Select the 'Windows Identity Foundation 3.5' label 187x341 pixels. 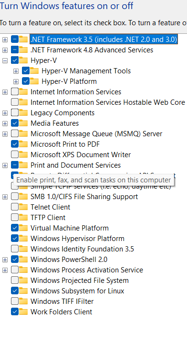pyautogui.click(x=82, y=249)
